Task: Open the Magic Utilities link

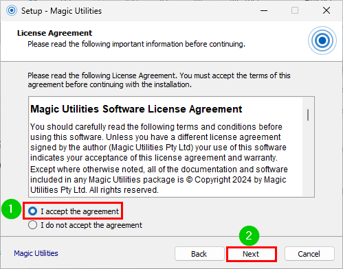Action: tap(36, 253)
